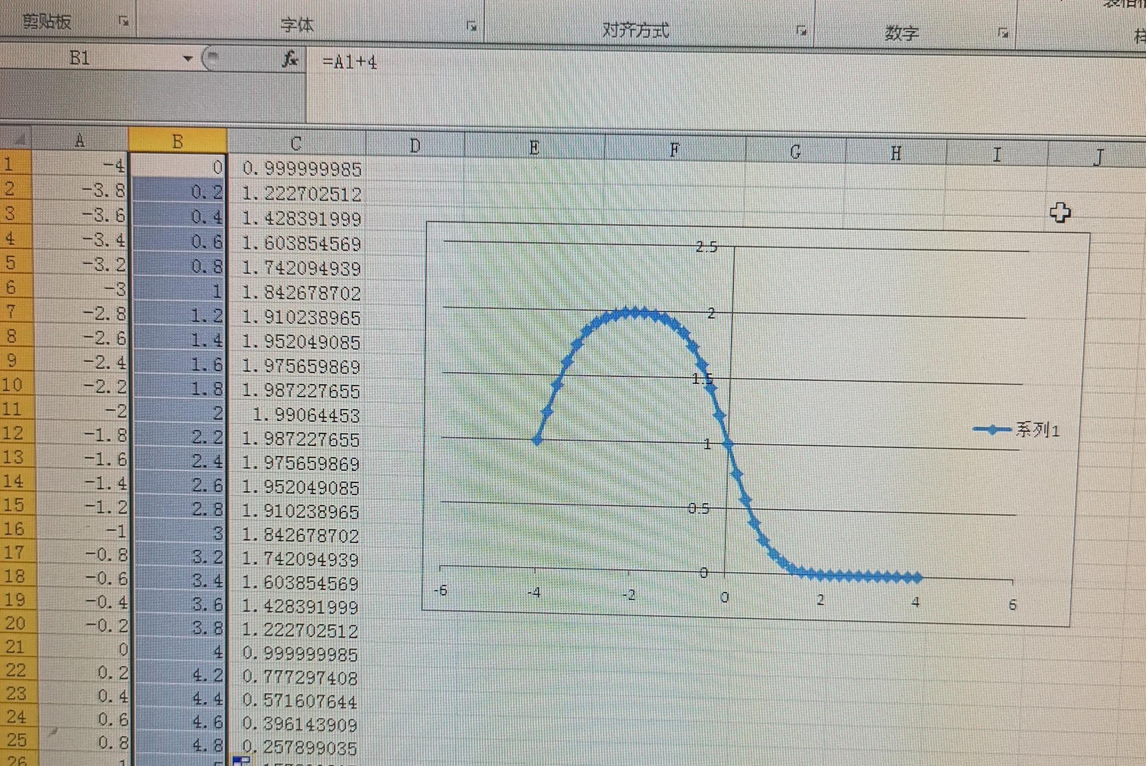
Task: Select the first data point at x=-4
Action: (537, 440)
